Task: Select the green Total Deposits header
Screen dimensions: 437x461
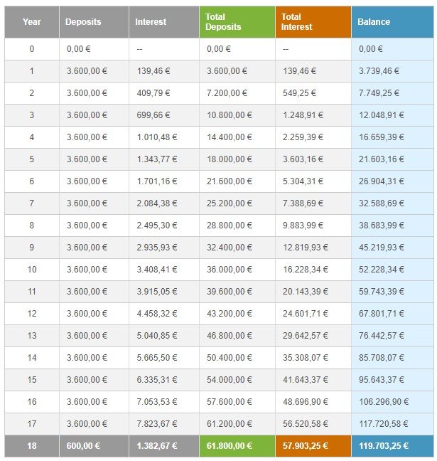Action: [x=237, y=22]
